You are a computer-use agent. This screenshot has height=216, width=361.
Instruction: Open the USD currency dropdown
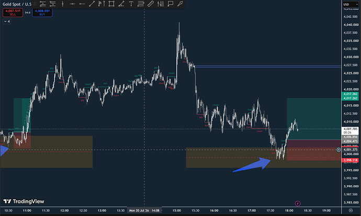pos(351,4)
